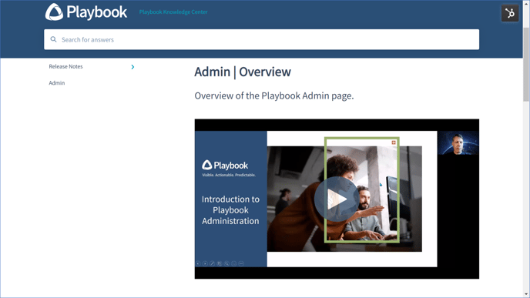Viewport: 530px width, 298px height.
Task: Open Release Notes in sidebar
Action: [65, 66]
